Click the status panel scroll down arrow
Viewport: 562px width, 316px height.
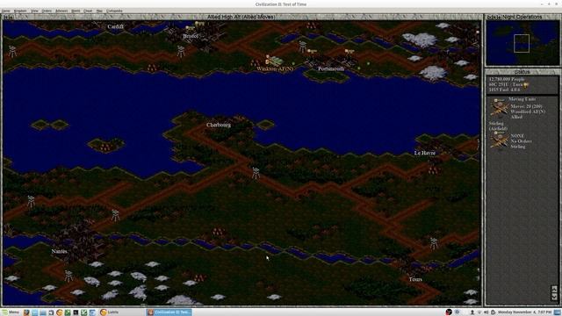[554, 297]
